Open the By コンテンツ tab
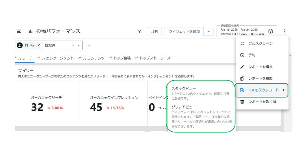 [x=91, y=58]
